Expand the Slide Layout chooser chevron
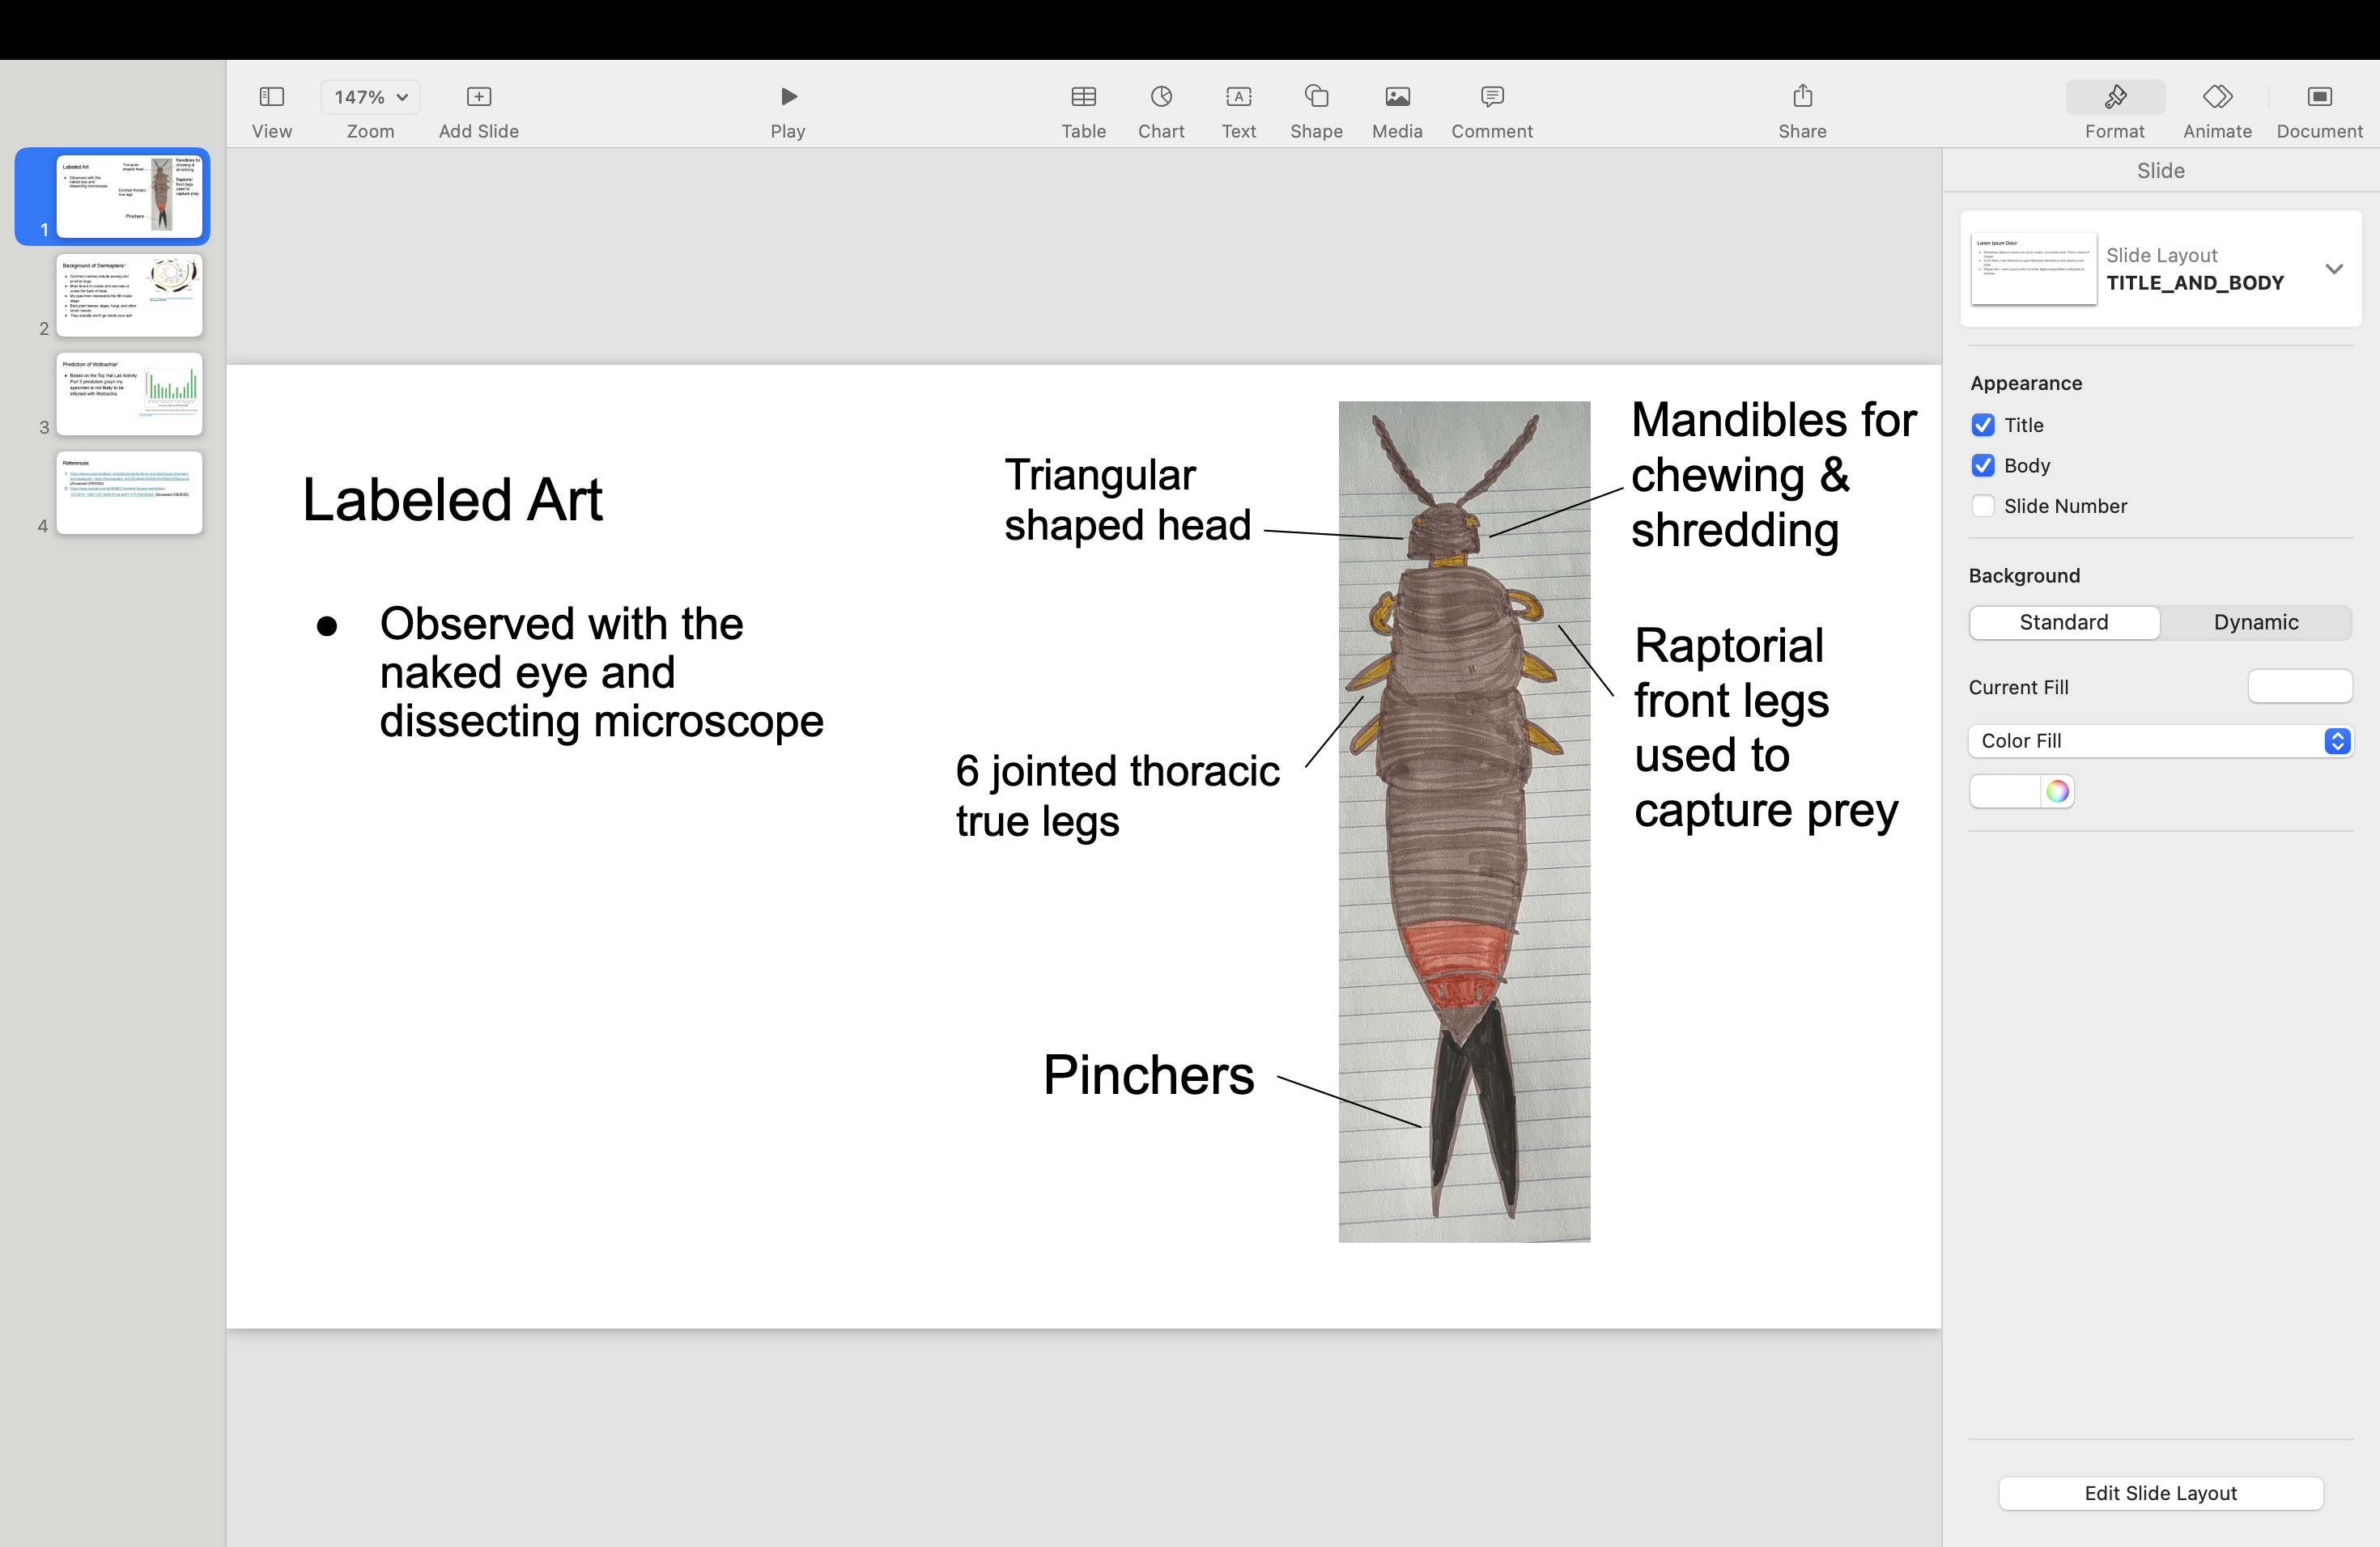This screenshot has width=2380, height=1547. 2333,269
